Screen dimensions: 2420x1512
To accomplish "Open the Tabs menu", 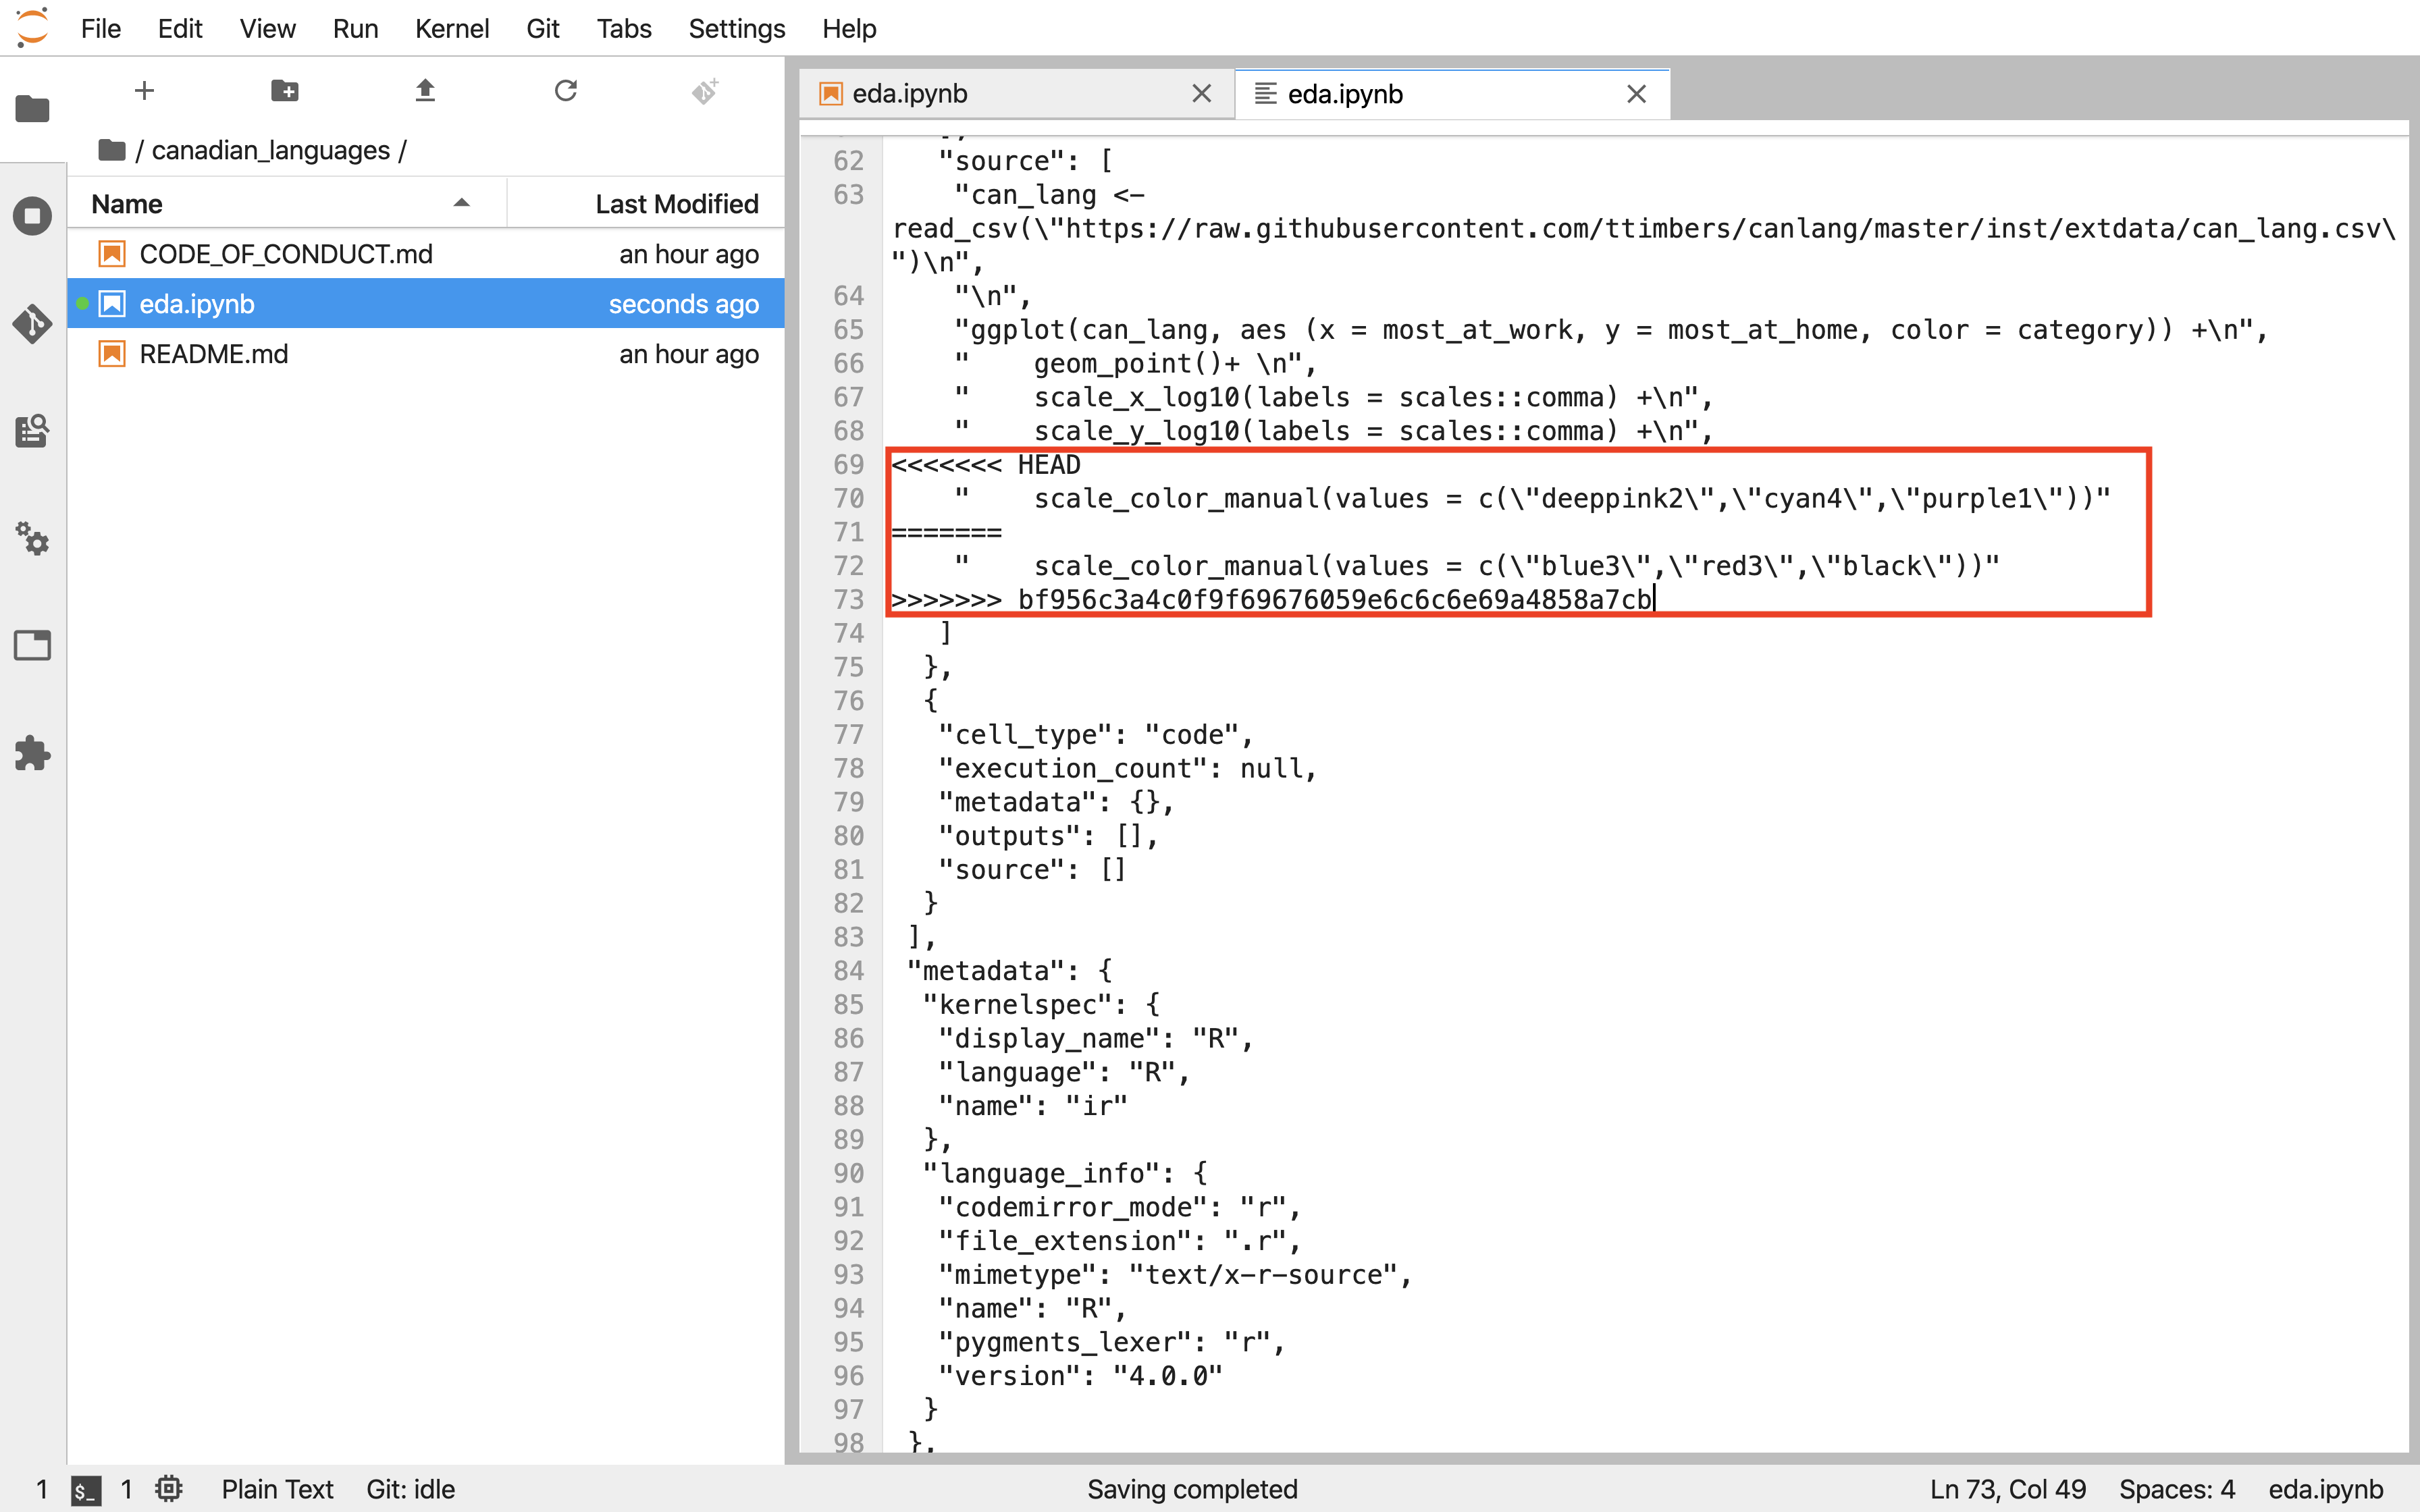I will [x=624, y=28].
